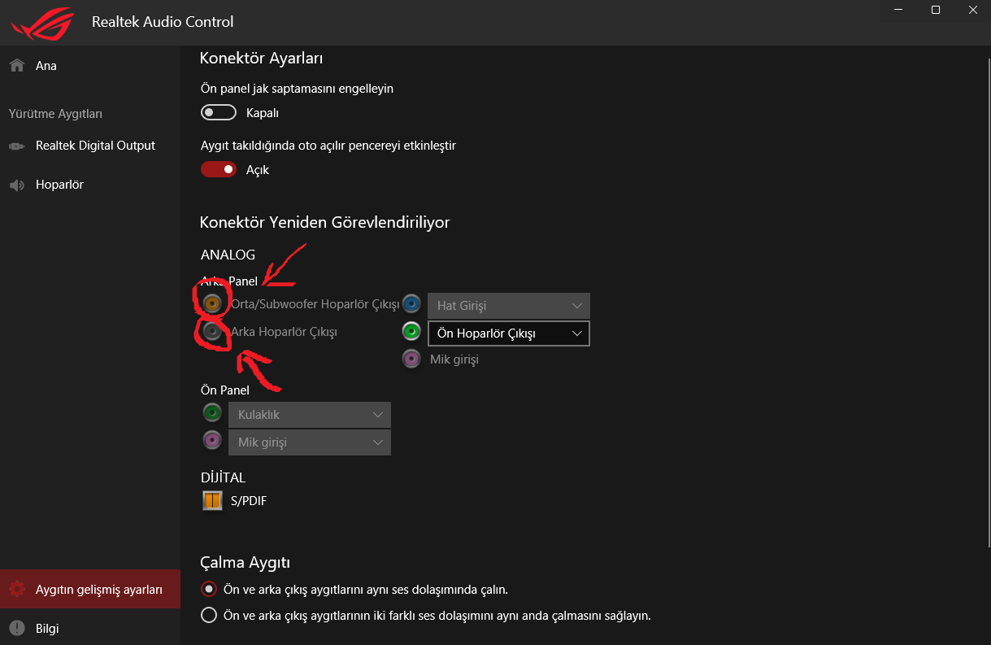Maximize the Realtek Audio Control window
Viewport: 991px width, 645px height.
936,10
